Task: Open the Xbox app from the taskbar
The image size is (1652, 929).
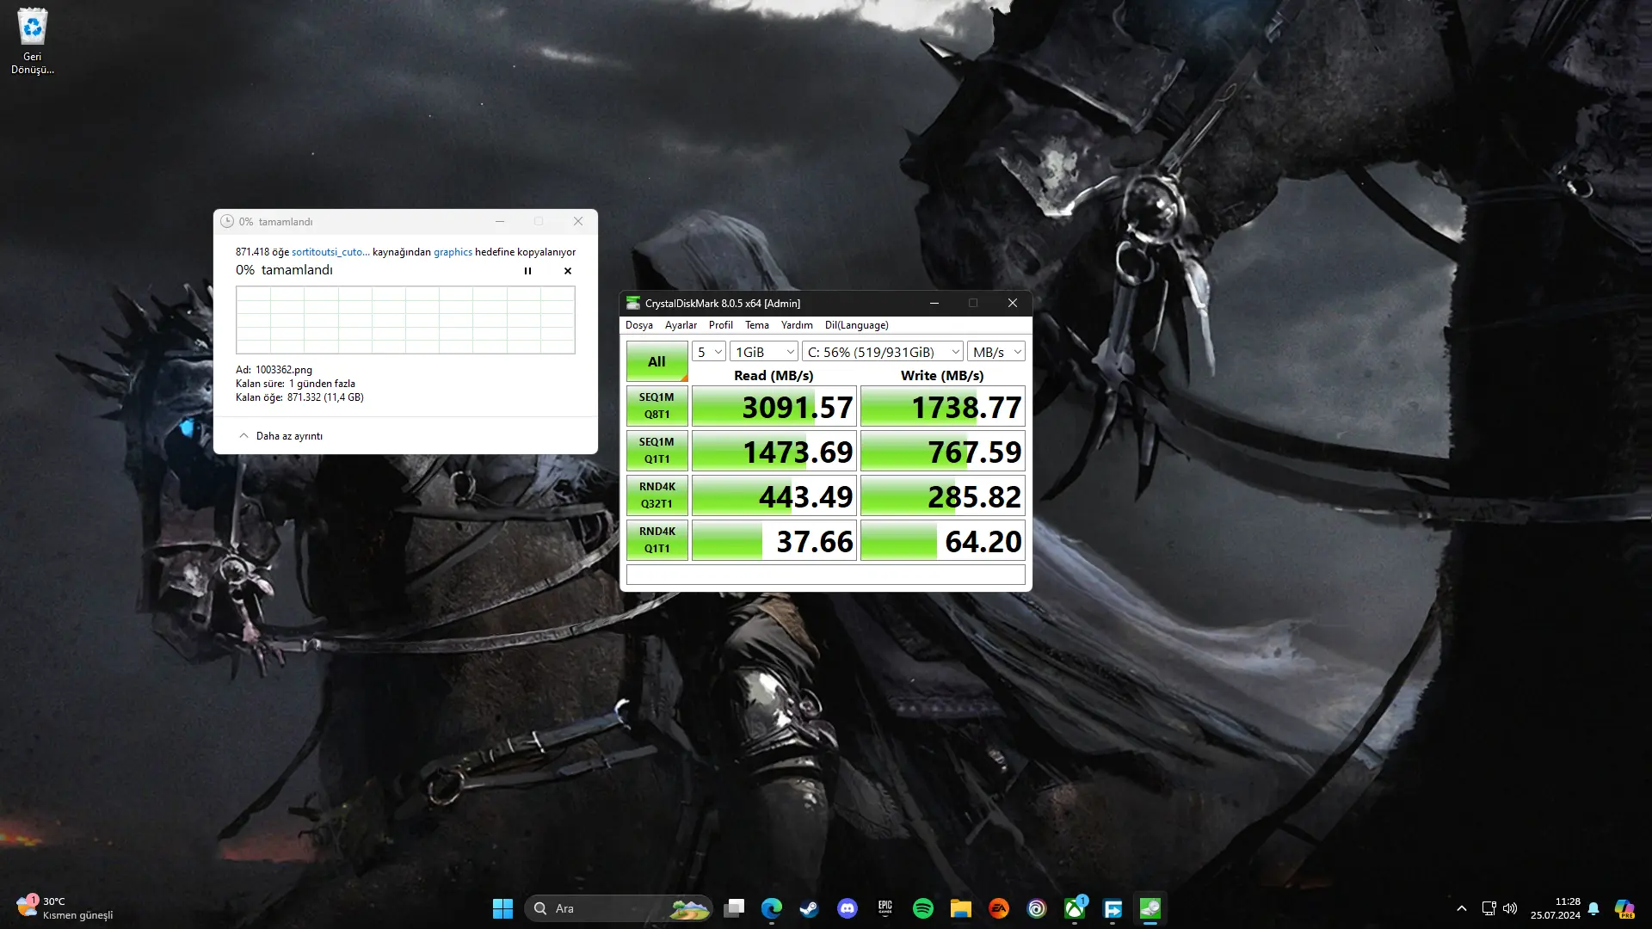Action: (1075, 908)
